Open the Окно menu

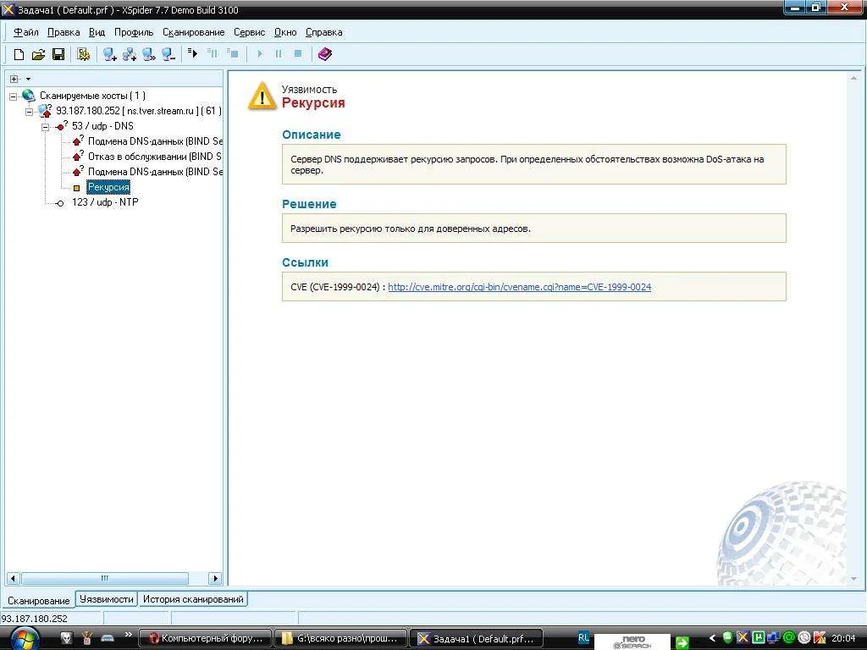click(285, 32)
